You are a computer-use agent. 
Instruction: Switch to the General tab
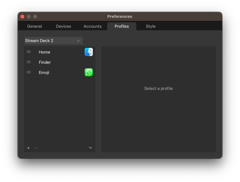(34, 26)
